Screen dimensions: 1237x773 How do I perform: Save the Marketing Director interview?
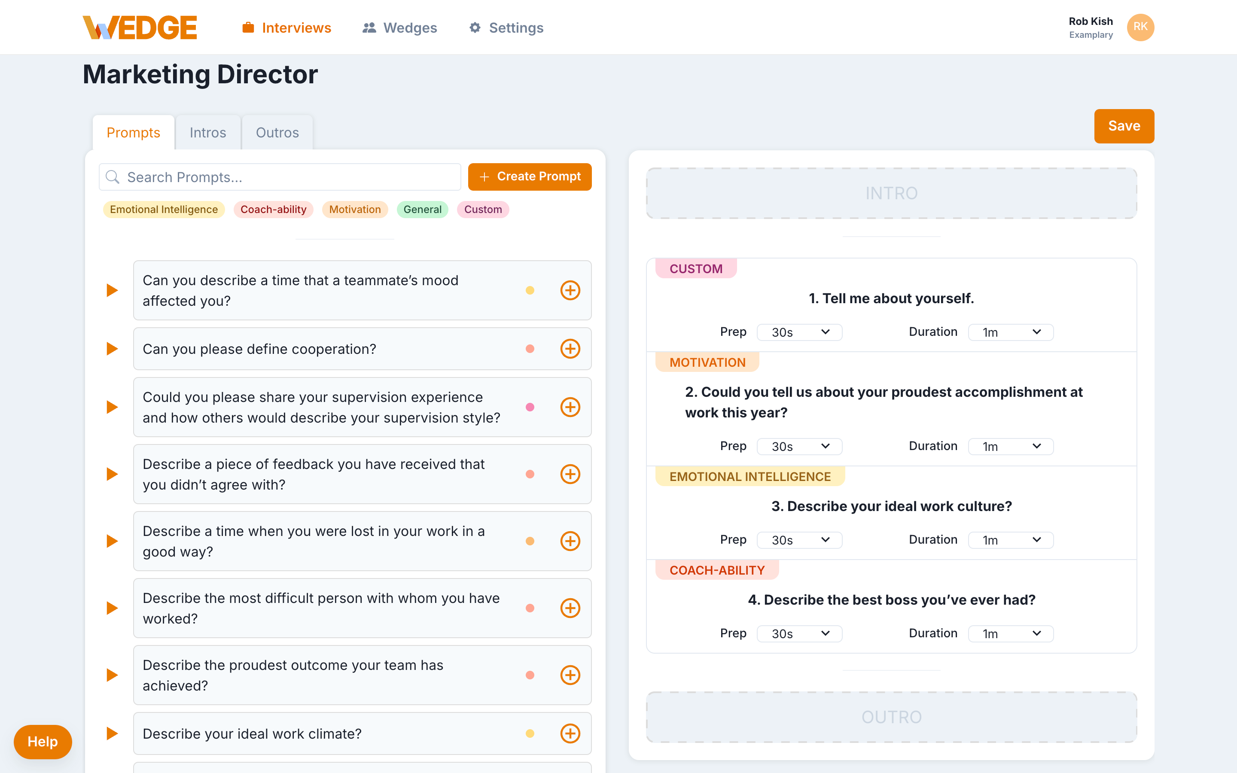click(1124, 126)
